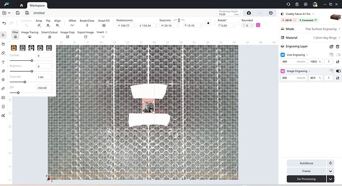
Task: Select the last filter preset thumbnail
Action: 49,48
